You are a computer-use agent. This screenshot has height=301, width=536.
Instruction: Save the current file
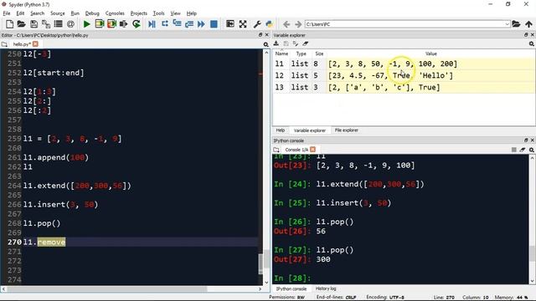(x=33, y=24)
